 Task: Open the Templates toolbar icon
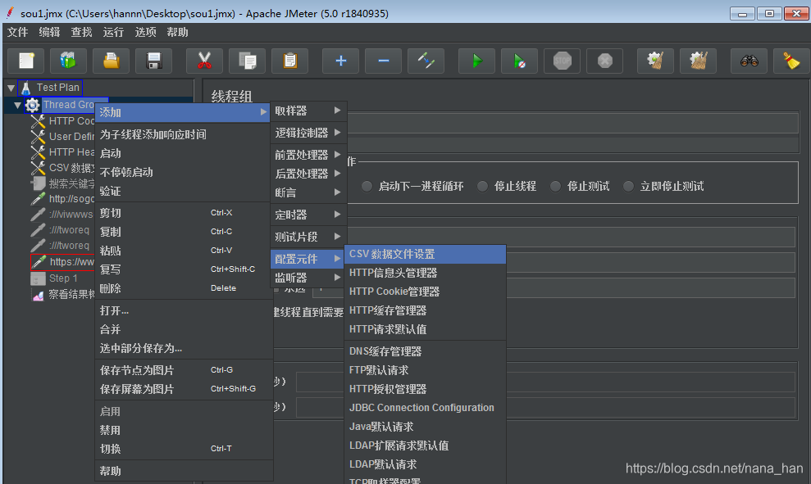tap(68, 61)
